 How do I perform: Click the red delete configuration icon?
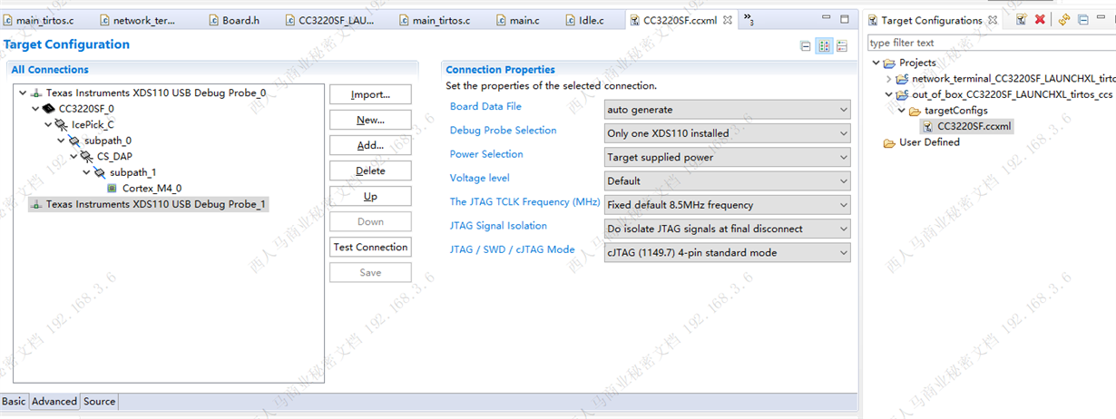pos(1040,20)
